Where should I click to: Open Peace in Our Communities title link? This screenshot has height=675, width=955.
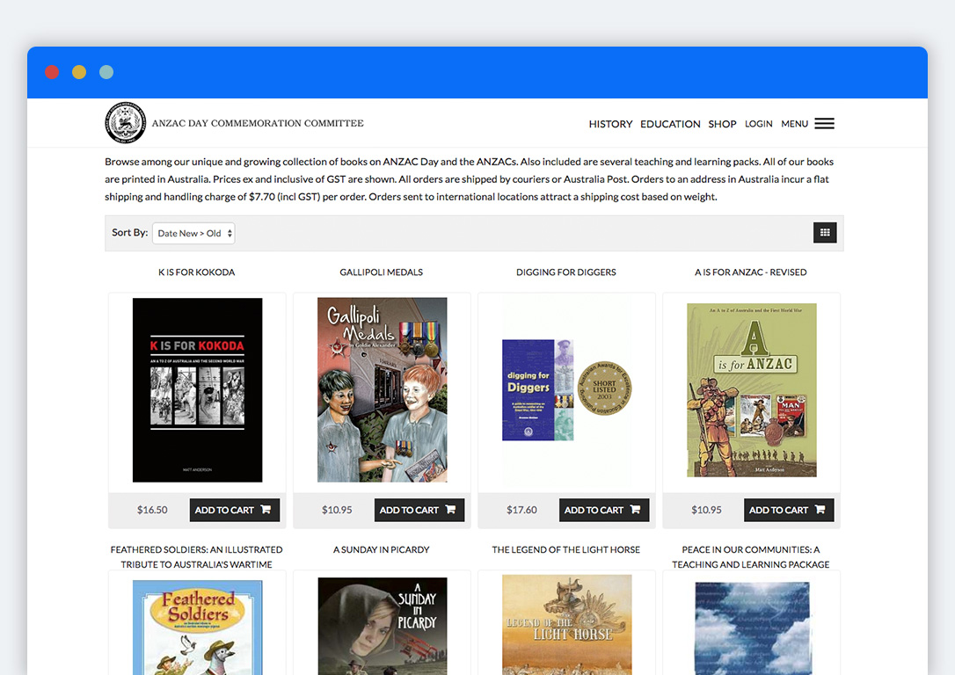pos(750,557)
